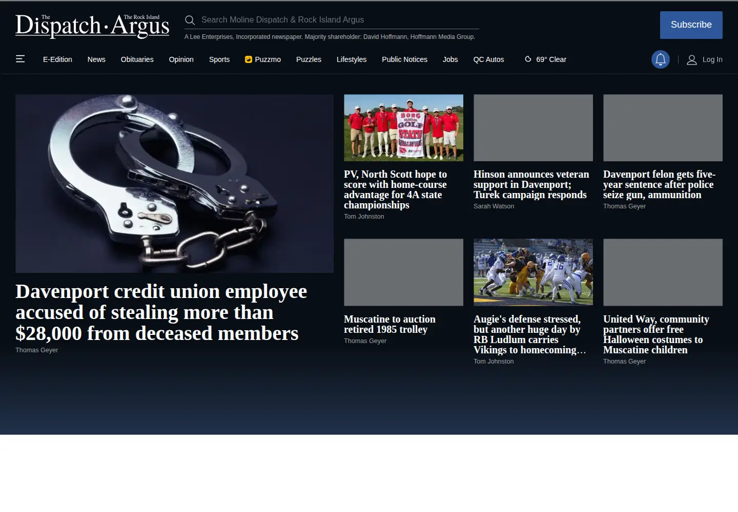Click placeholder image above Davenport felon story
Image resolution: width=738 pixels, height=512 pixels.
coord(663,127)
